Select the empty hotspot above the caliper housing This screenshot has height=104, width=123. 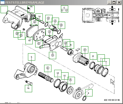point(4,10)
